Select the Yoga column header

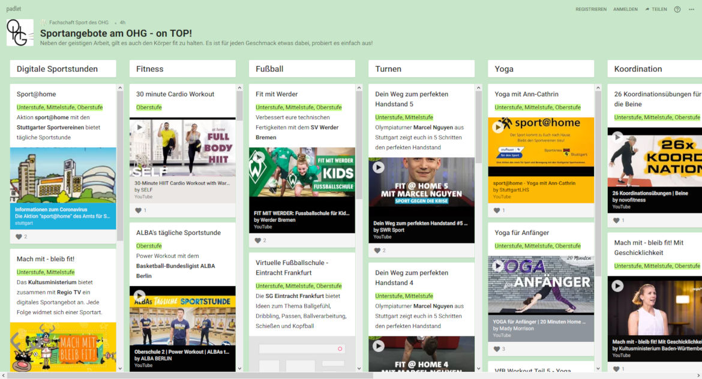pos(541,69)
